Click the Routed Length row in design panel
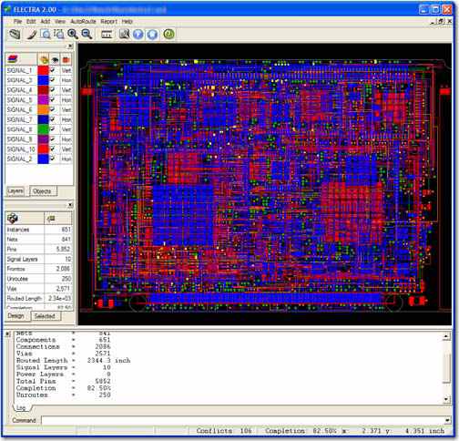Image resolution: width=459 pixels, height=441 pixels. pyautogui.click(x=38, y=299)
